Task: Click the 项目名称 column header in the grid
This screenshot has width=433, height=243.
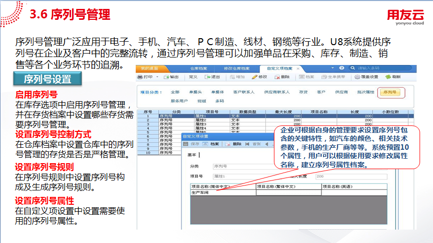Action: tap(319, 112)
